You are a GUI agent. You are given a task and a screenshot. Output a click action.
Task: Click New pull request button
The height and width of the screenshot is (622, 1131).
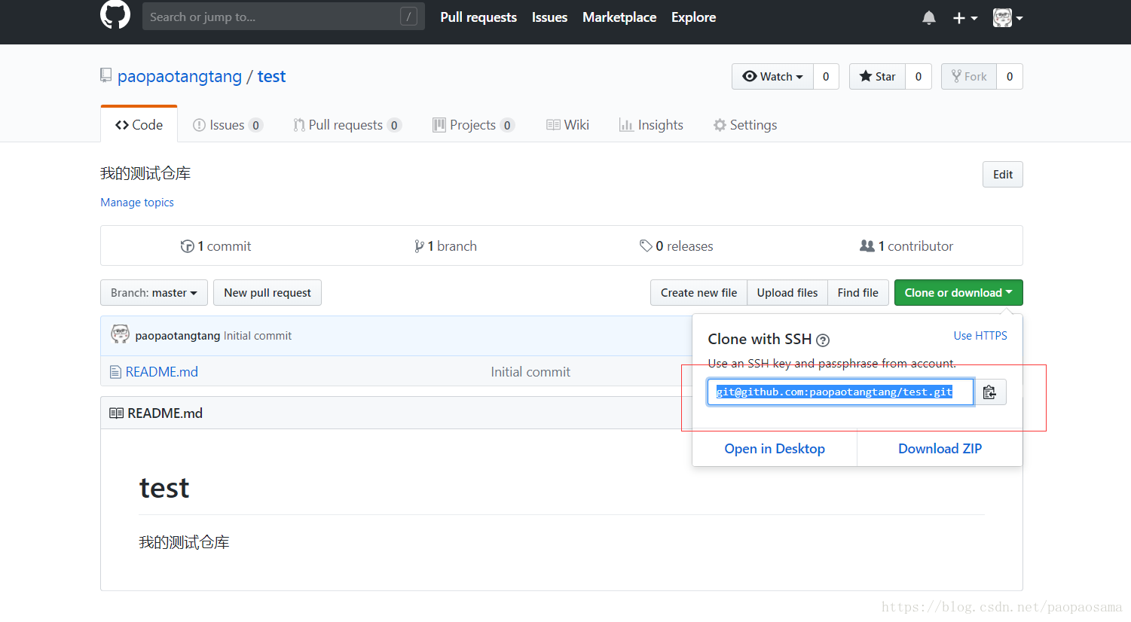point(267,293)
